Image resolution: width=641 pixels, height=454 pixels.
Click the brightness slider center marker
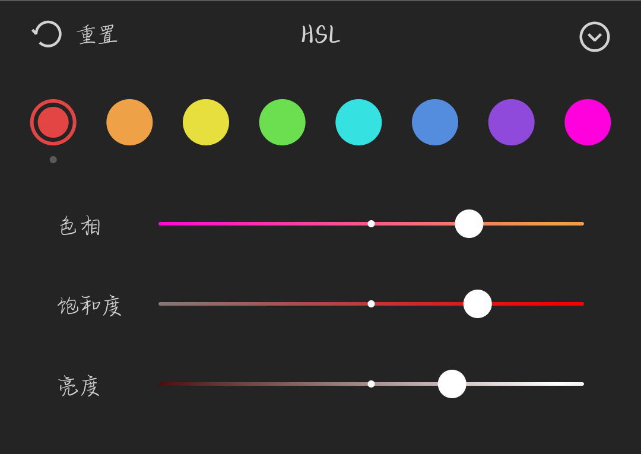click(371, 384)
